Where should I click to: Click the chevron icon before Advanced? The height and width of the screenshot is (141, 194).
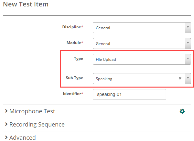(x=6, y=138)
